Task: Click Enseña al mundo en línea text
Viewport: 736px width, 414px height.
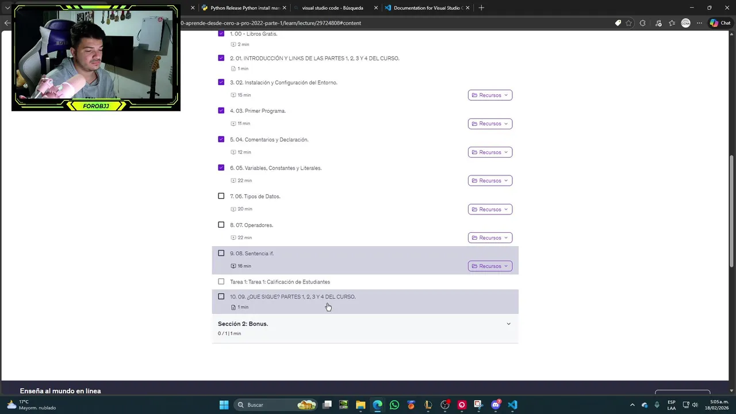Action: click(x=60, y=391)
